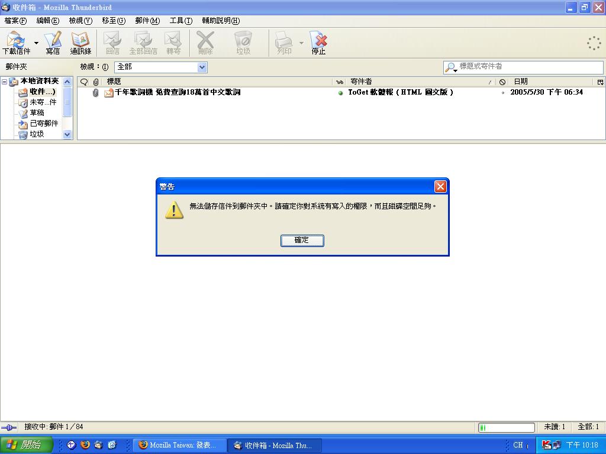
Task: Sort by junk status column header
Action: pyautogui.click(x=502, y=82)
